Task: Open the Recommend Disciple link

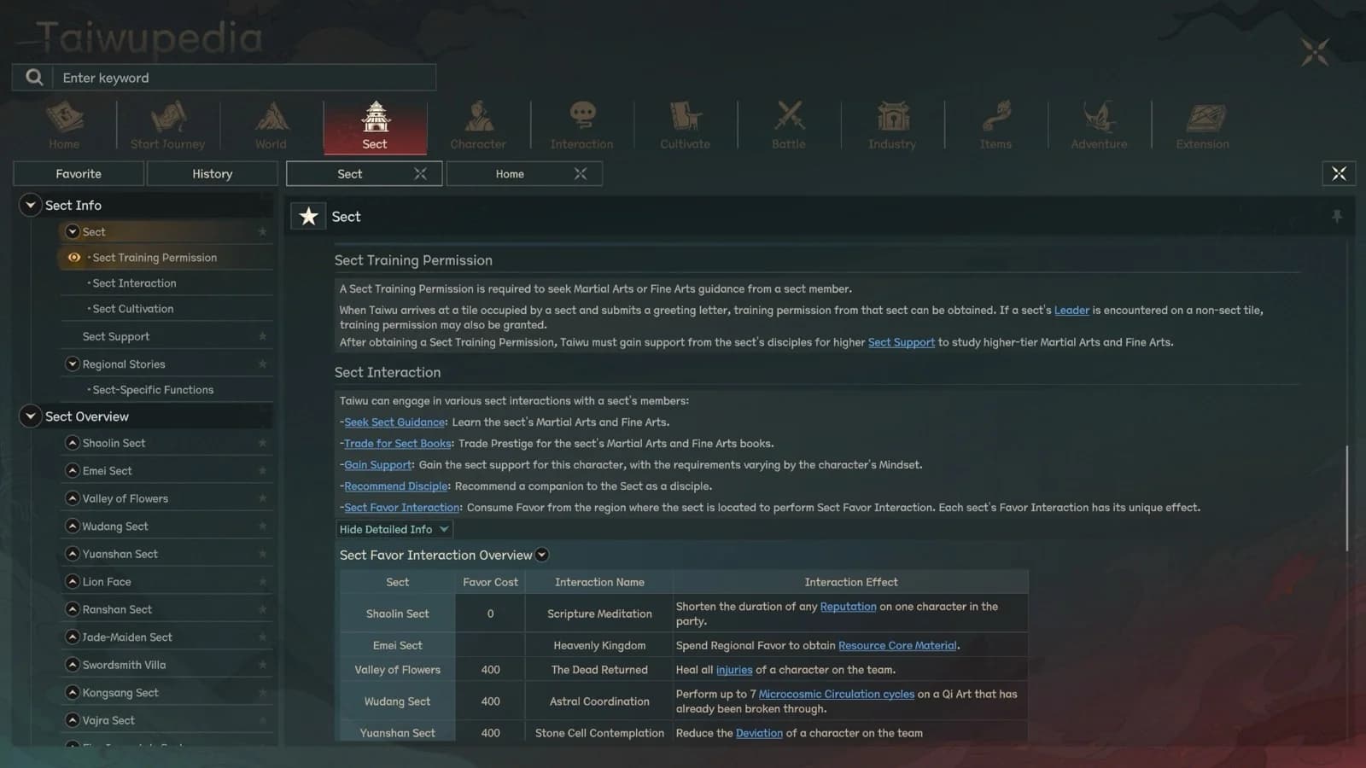Action: point(396,486)
